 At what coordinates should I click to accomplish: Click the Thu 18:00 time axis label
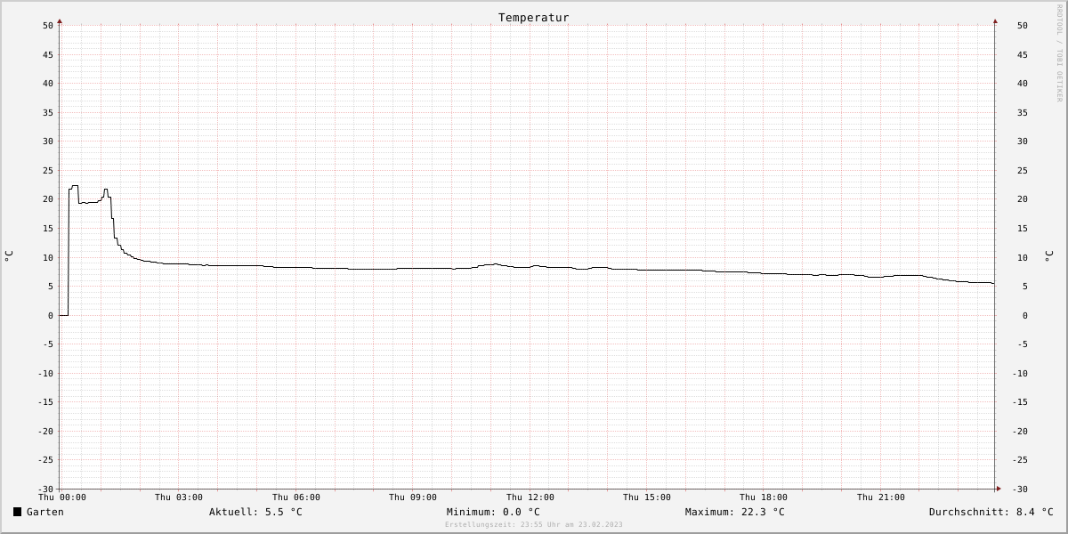764,498
